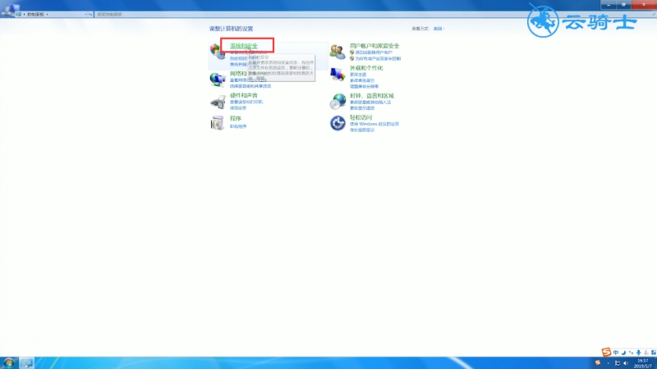The image size is (657, 369).
Task: Open the Windows Start menu orb
Action: (8, 362)
